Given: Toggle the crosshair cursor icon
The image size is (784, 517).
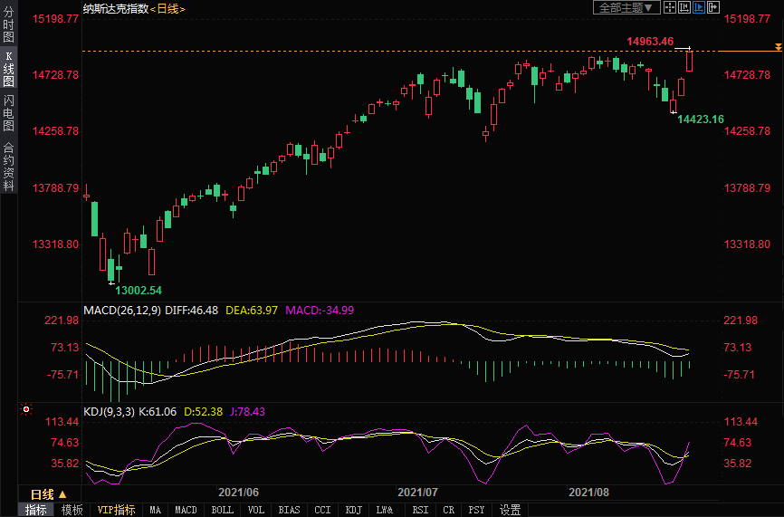Looking at the screenshot, I should (x=671, y=7).
